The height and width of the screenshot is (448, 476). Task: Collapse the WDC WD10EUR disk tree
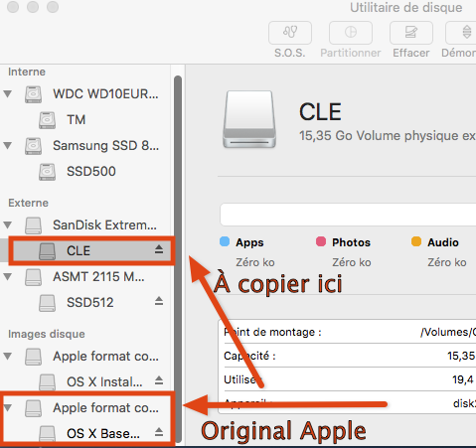[x=8, y=94]
